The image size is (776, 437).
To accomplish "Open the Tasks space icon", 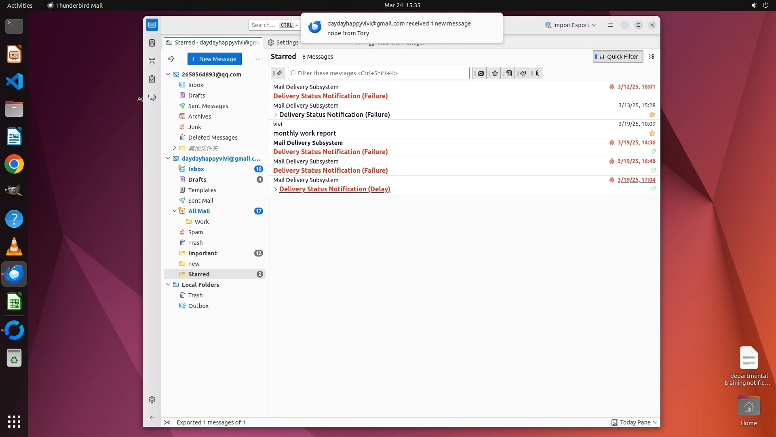I will 152,79.
